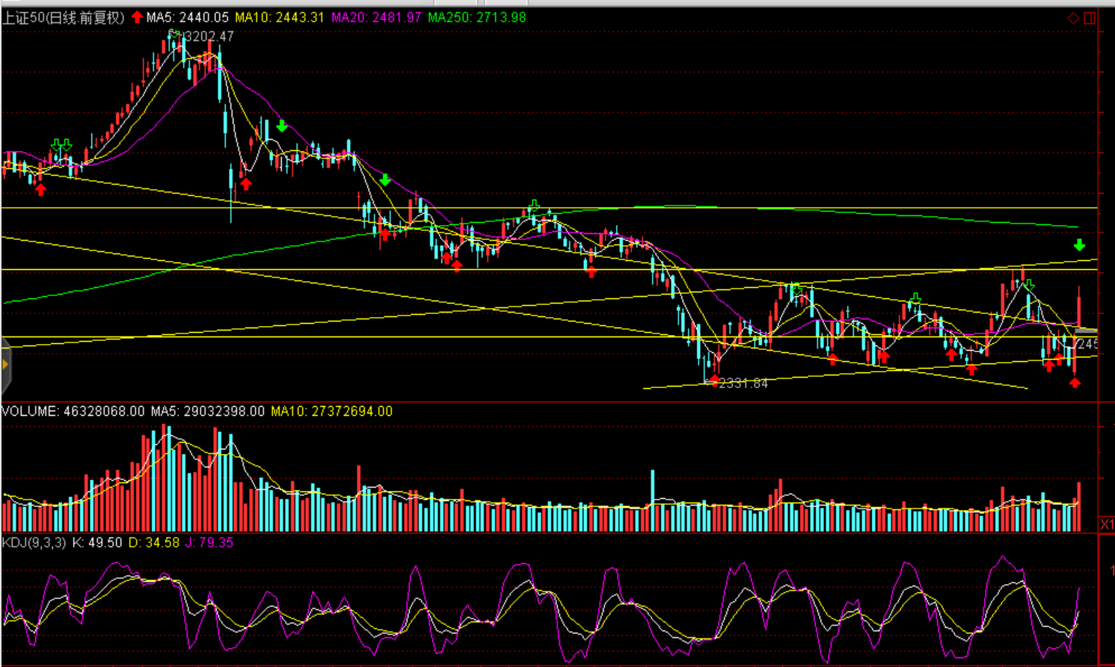
Task: Select the MA10 moving average label
Action: pos(280,17)
